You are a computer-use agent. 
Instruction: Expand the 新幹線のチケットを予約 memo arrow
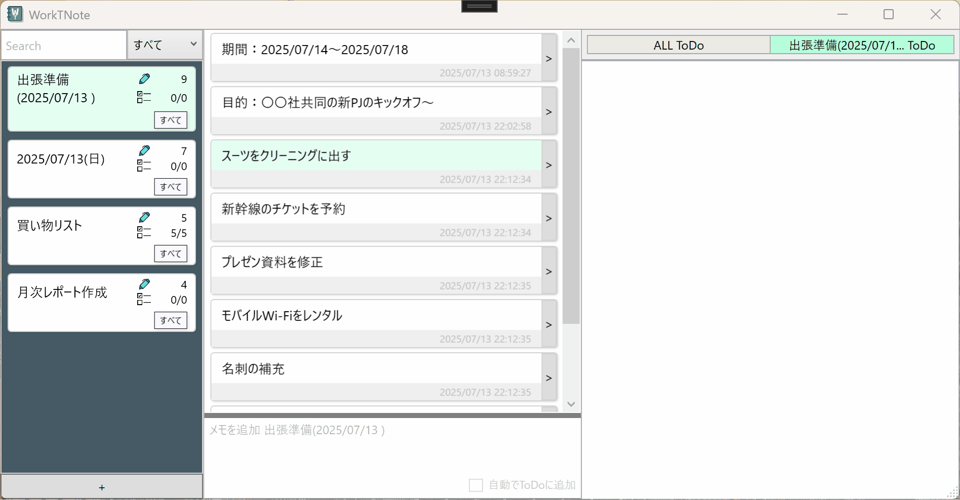tap(549, 218)
